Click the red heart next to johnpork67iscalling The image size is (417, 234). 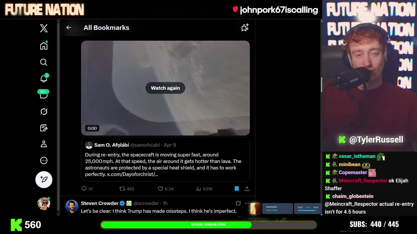[x=235, y=9]
